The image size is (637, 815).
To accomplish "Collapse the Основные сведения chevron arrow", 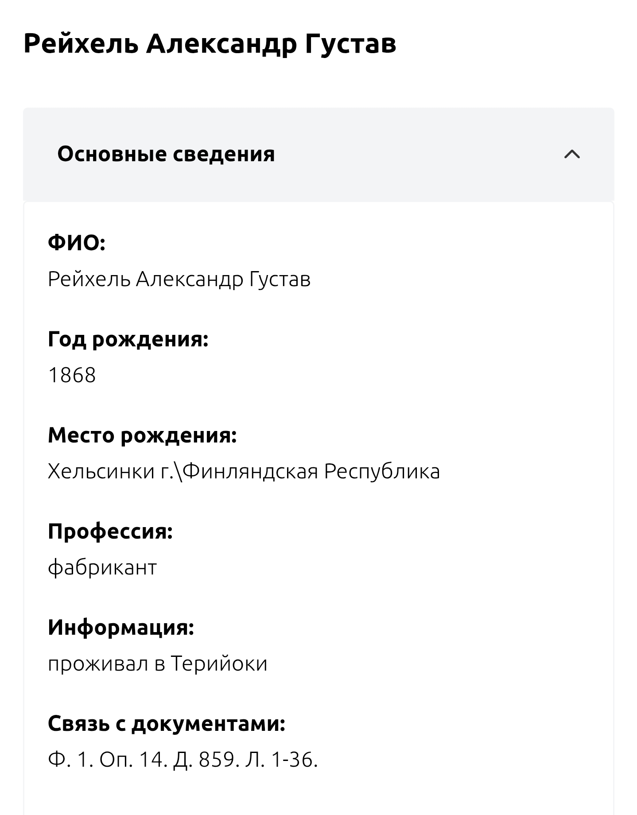I will point(572,154).
